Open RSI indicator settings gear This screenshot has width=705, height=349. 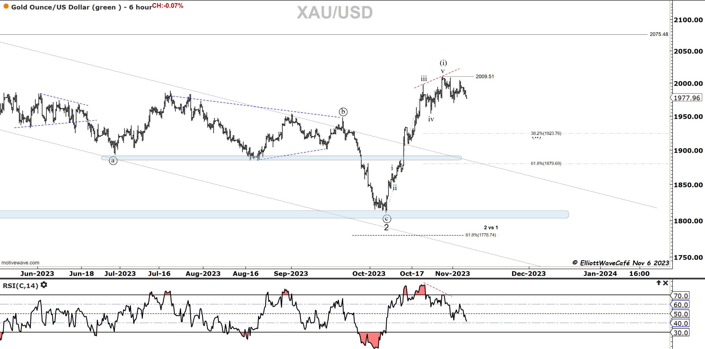point(44,285)
